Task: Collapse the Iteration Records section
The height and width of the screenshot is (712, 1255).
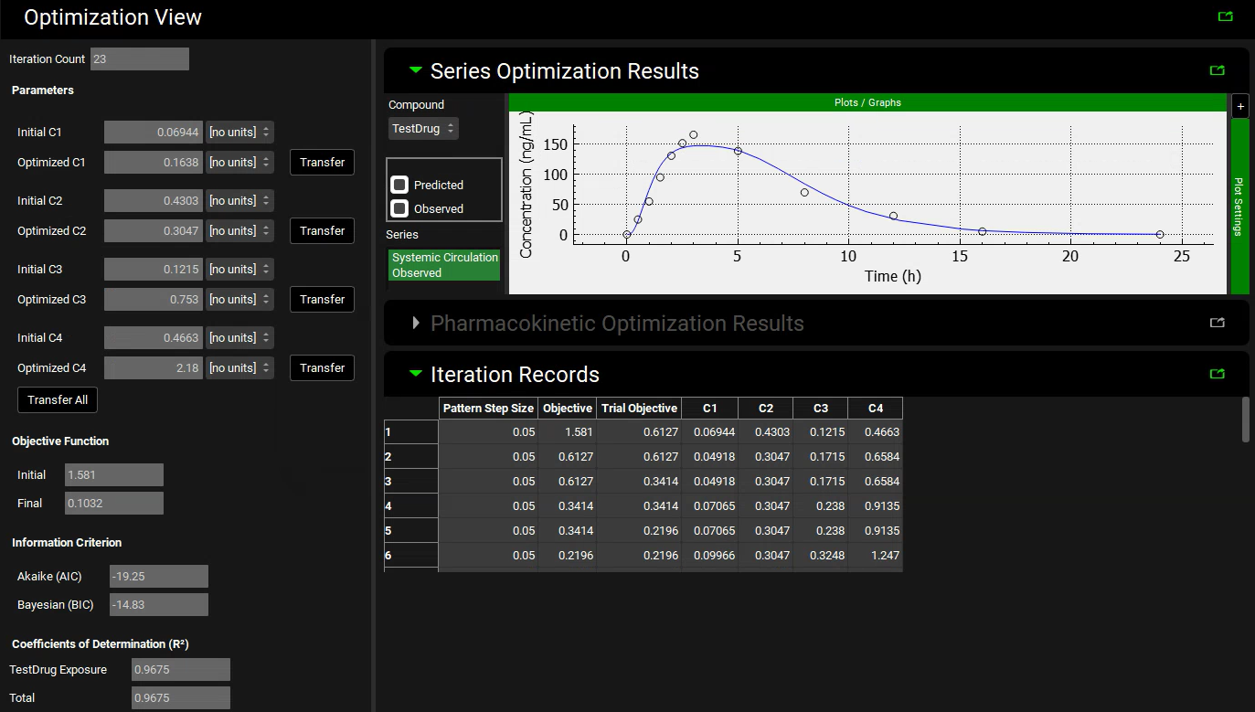Action: (x=416, y=374)
